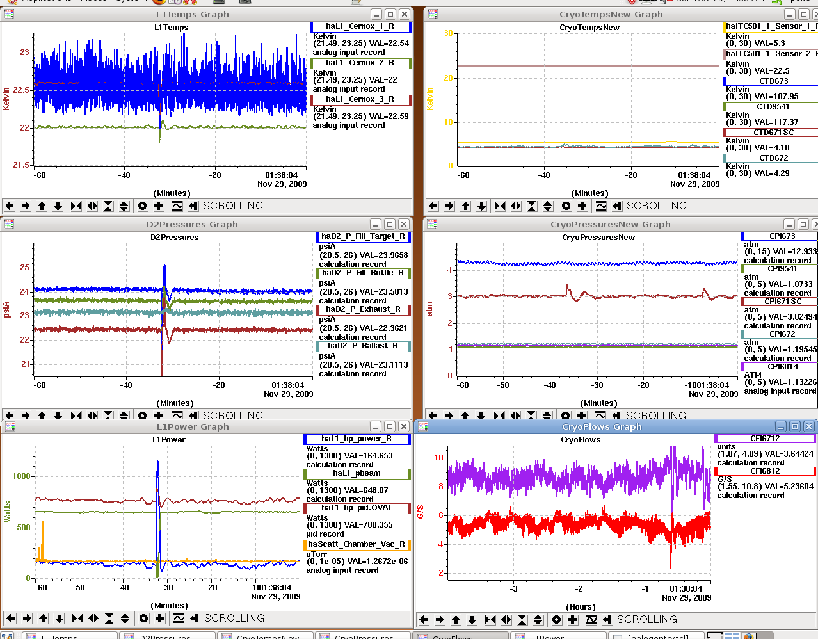
Task: Click SCROLLING label in L1Temps Graph
Action: pyautogui.click(x=233, y=206)
